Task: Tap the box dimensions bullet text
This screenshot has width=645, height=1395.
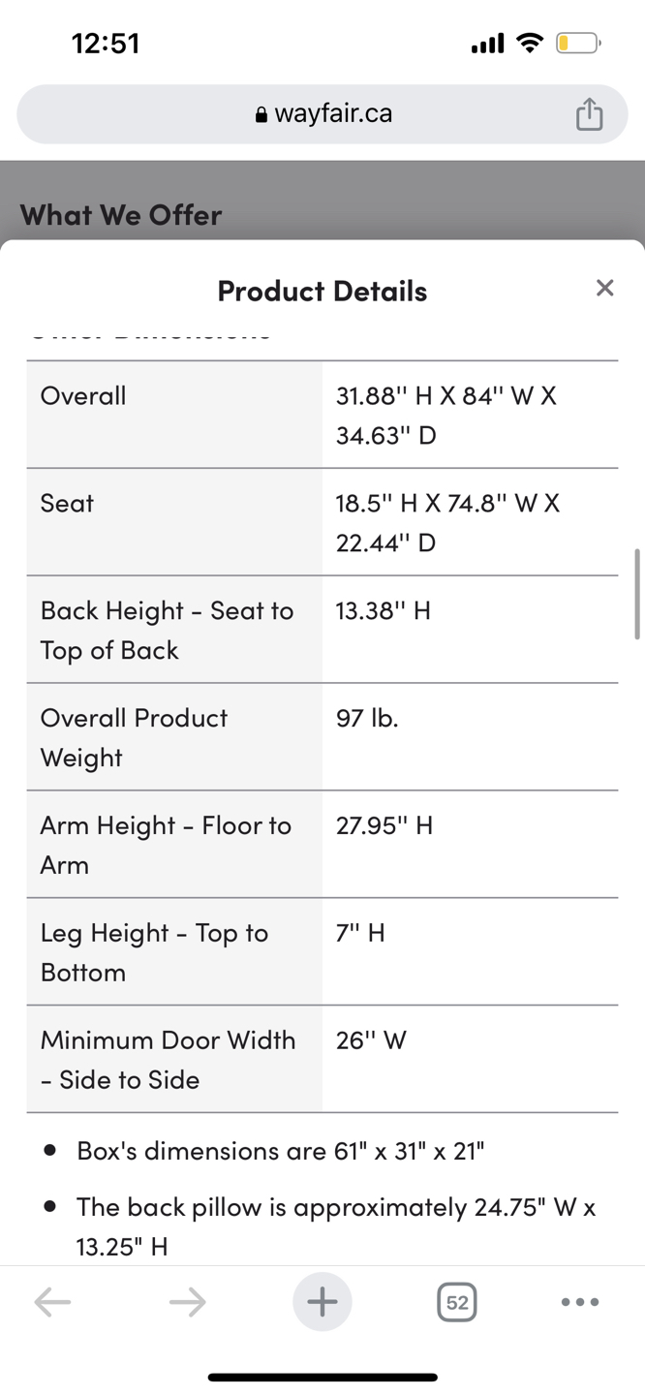Action: click(280, 1151)
